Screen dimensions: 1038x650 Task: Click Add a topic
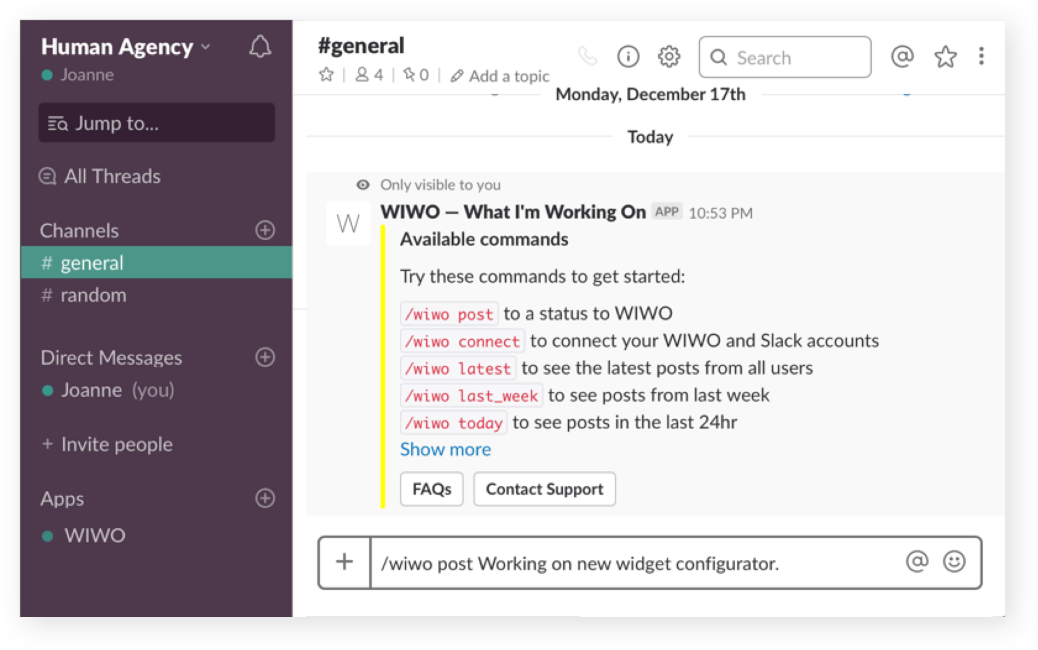500,76
